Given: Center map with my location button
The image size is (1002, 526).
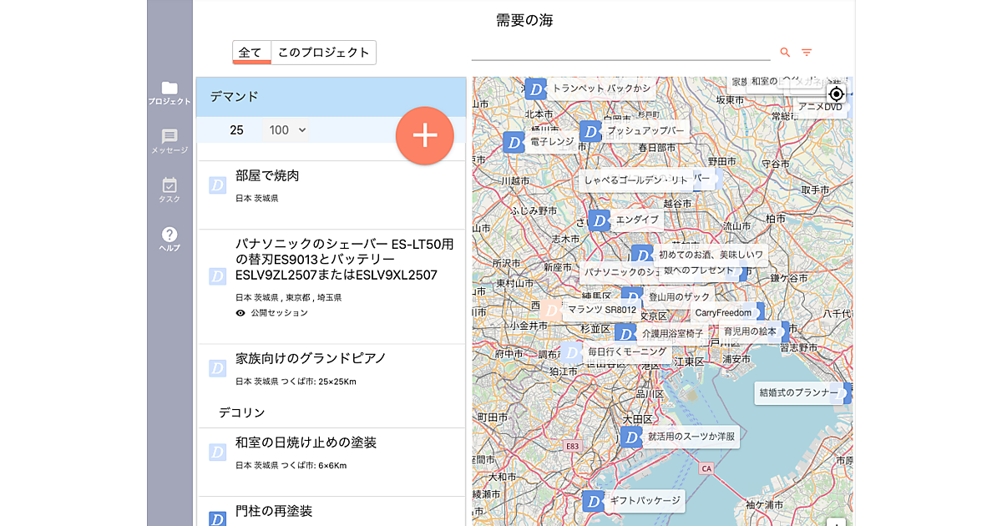Looking at the screenshot, I should point(836,94).
